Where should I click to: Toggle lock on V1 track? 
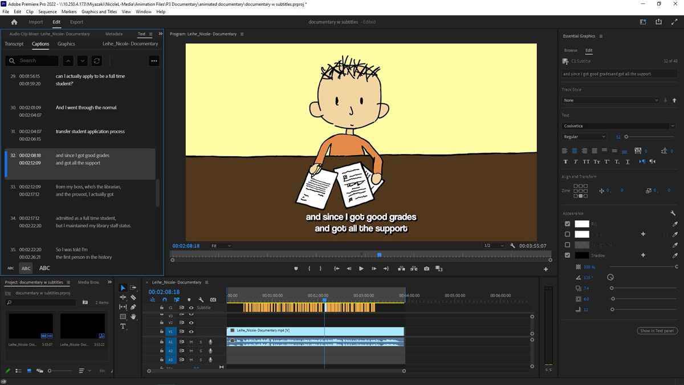(162, 331)
